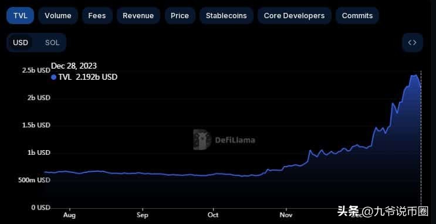Select the Commits tab
This screenshot has height=224, width=436.
[357, 16]
